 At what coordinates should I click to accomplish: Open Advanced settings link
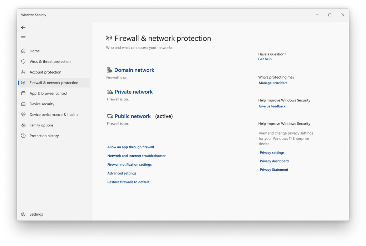(x=122, y=174)
